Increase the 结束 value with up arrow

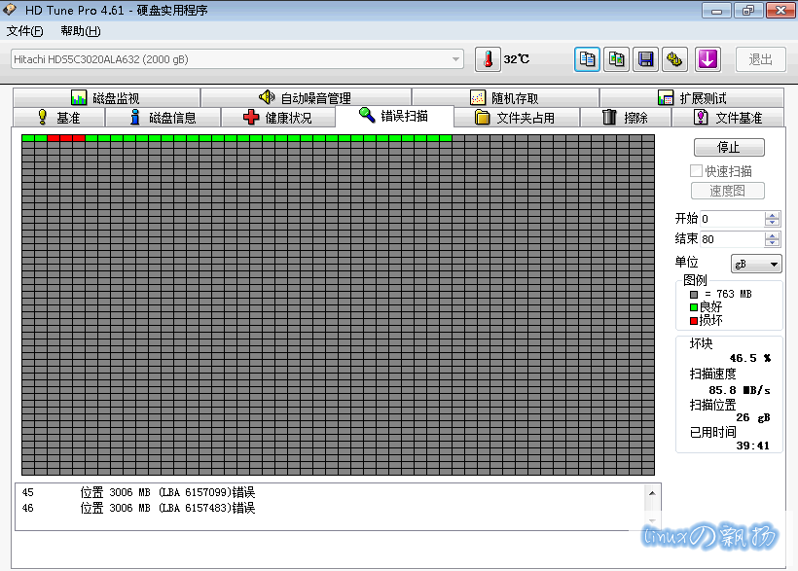(x=772, y=235)
